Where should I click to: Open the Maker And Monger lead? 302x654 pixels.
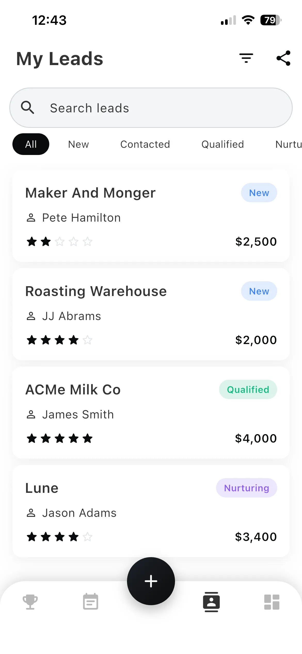pos(151,216)
